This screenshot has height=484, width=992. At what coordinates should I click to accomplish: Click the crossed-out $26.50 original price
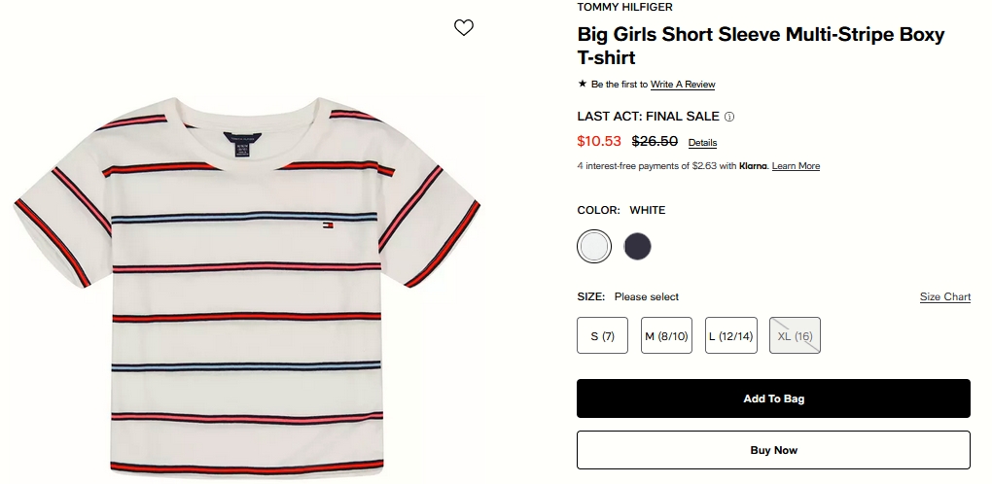[655, 141]
